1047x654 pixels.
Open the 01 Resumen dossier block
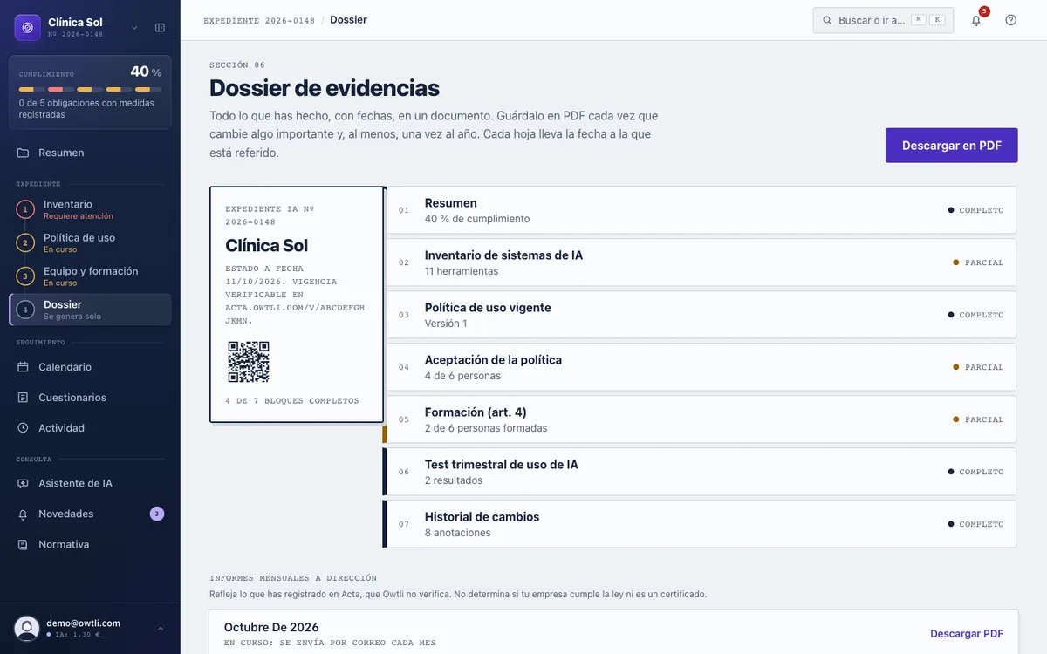700,210
